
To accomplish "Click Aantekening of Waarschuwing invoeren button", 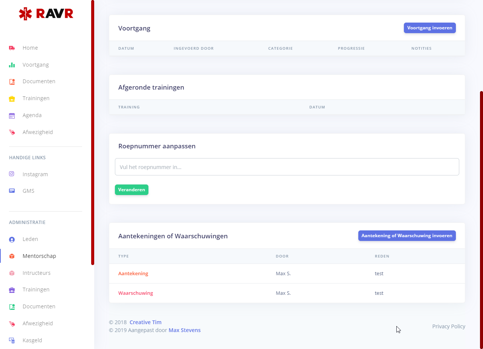I will [407, 236].
